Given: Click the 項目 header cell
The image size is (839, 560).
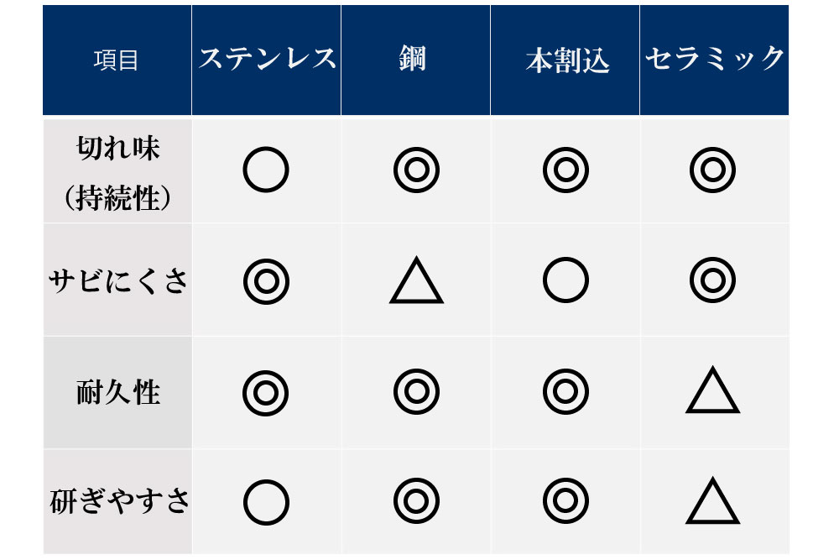Looking at the screenshot, I should [117, 60].
